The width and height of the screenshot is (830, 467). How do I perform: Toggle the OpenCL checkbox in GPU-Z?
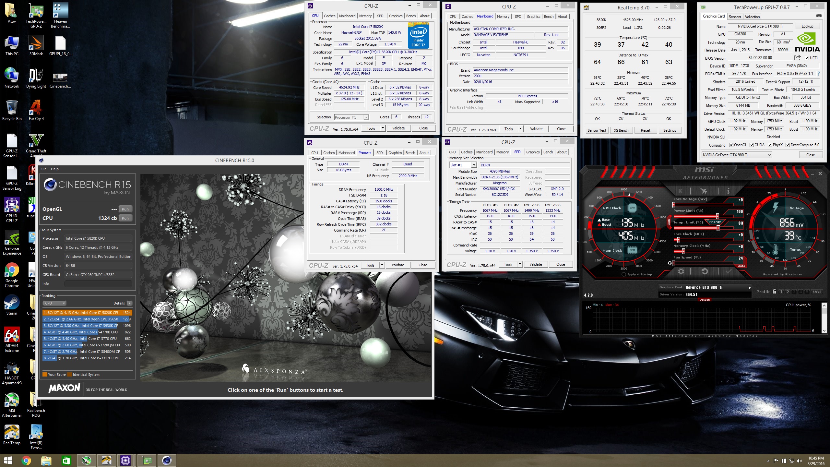731,145
